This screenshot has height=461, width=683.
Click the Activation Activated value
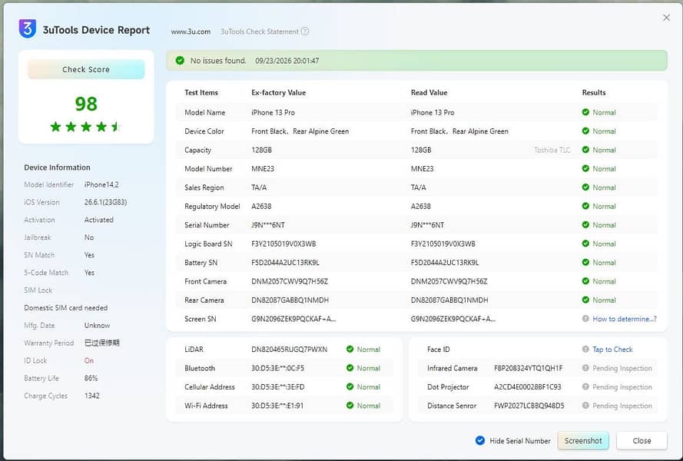(99, 220)
